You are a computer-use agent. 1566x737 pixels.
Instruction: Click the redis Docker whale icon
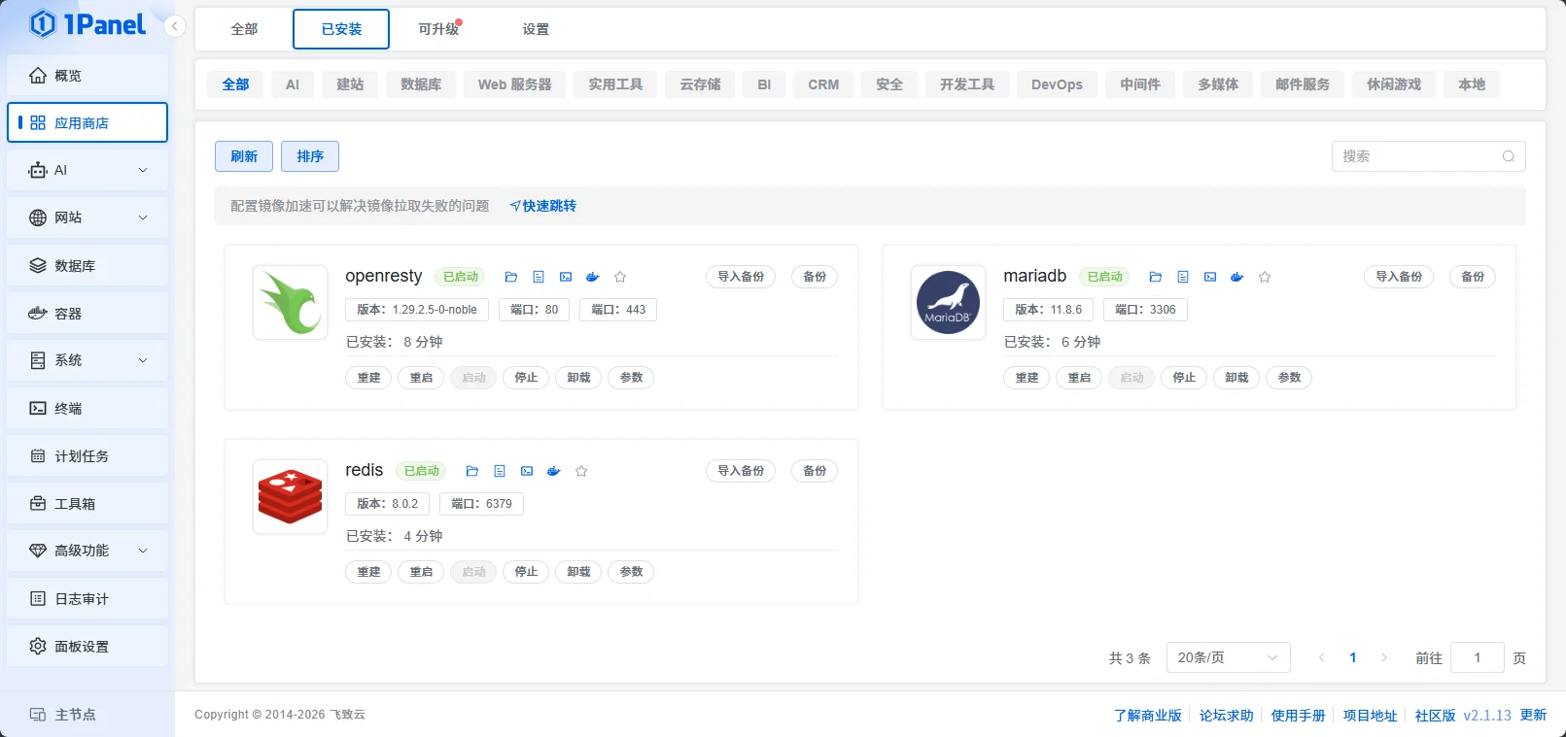pyautogui.click(x=554, y=471)
